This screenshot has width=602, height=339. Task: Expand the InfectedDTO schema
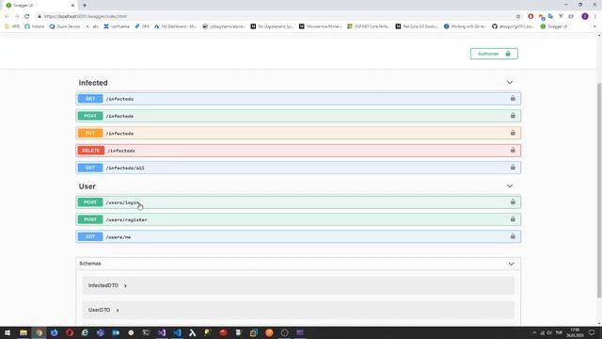[x=107, y=285]
